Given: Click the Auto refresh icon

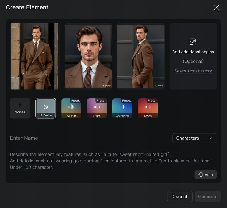Looking at the screenshot, I should 201,175.
